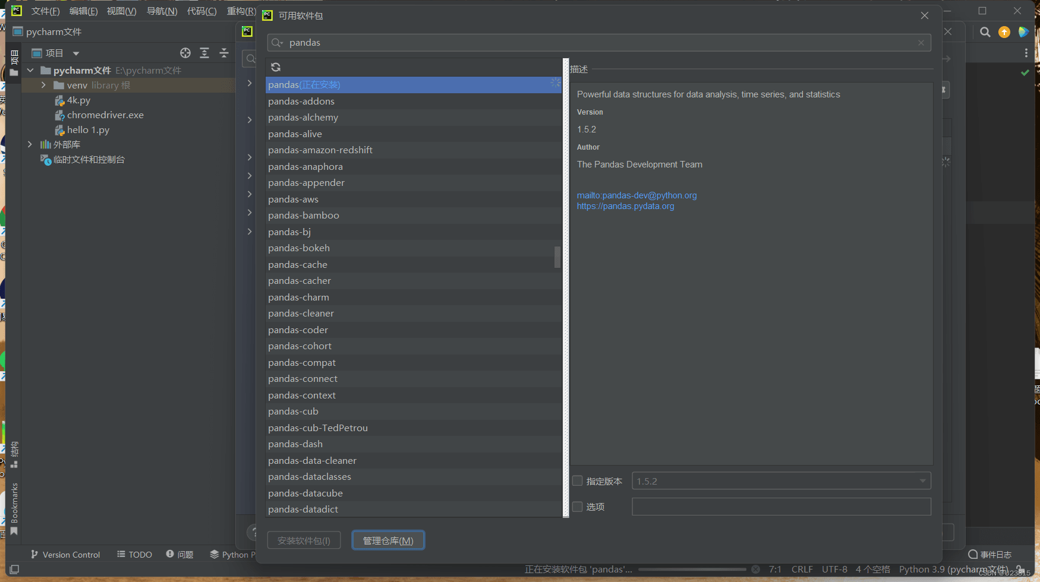Click the orange update arrow icon
This screenshot has height=582, width=1040.
coord(1004,32)
